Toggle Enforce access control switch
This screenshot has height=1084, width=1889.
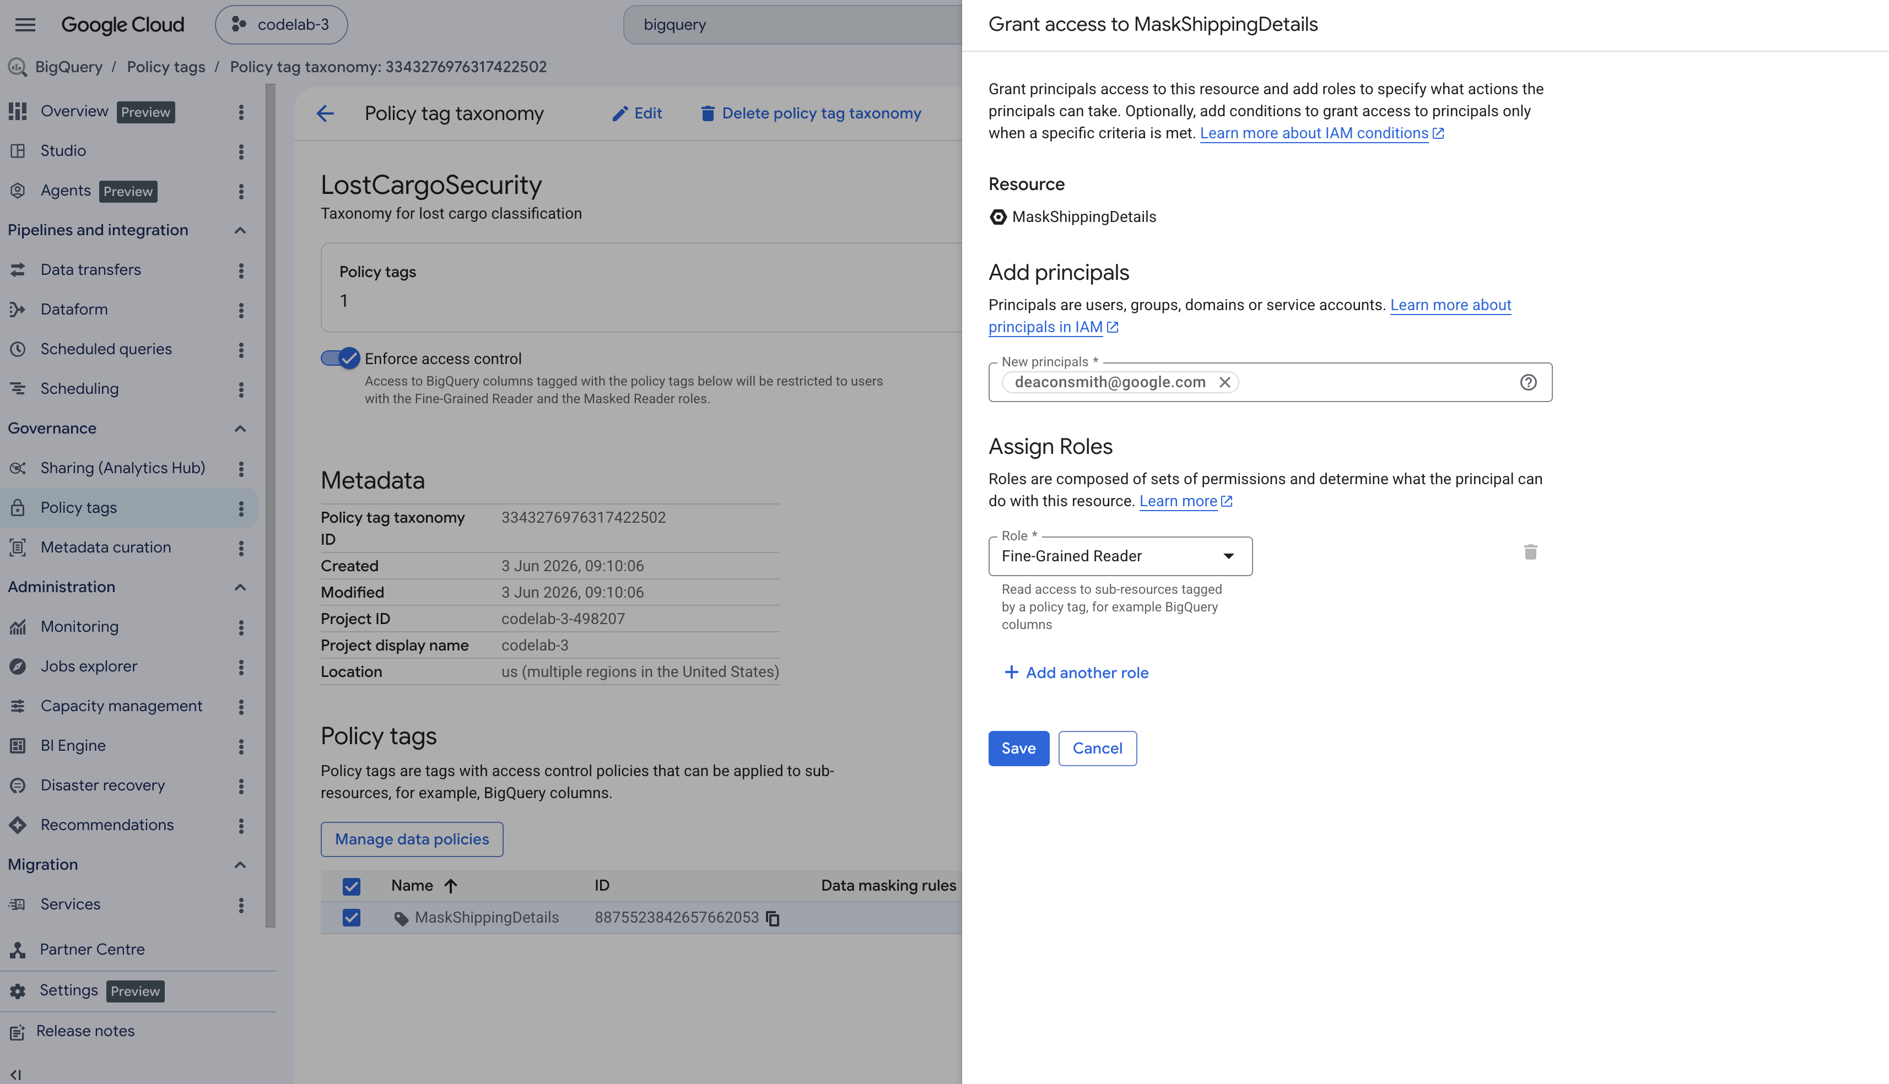tap(341, 358)
